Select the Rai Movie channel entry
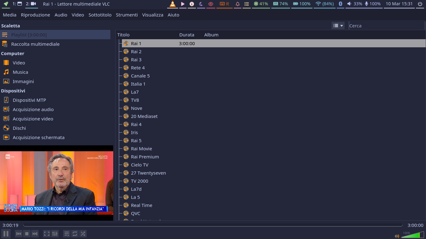426x239 pixels. pos(274,148)
